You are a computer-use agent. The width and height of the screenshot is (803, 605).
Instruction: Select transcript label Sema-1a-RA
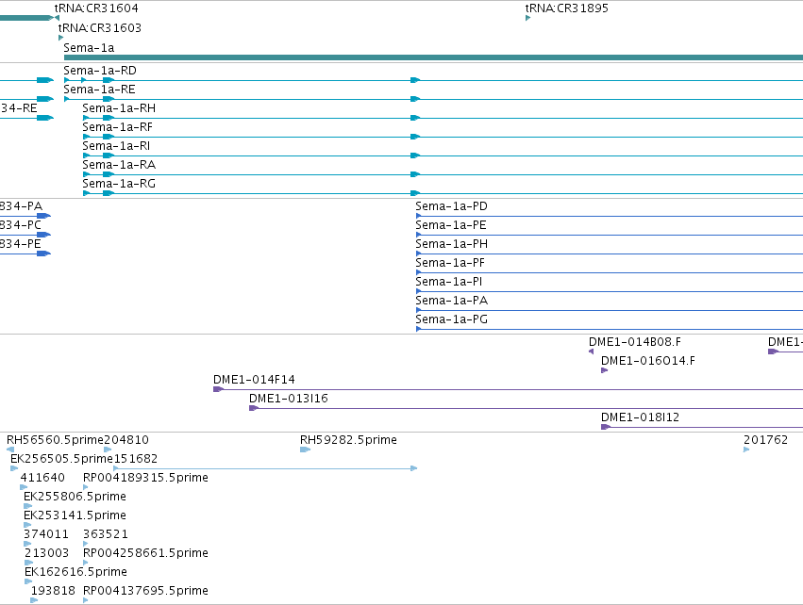click(x=119, y=165)
